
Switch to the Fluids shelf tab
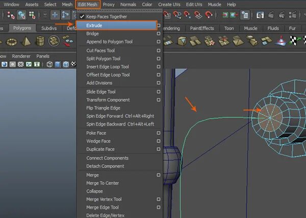(x=273, y=28)
